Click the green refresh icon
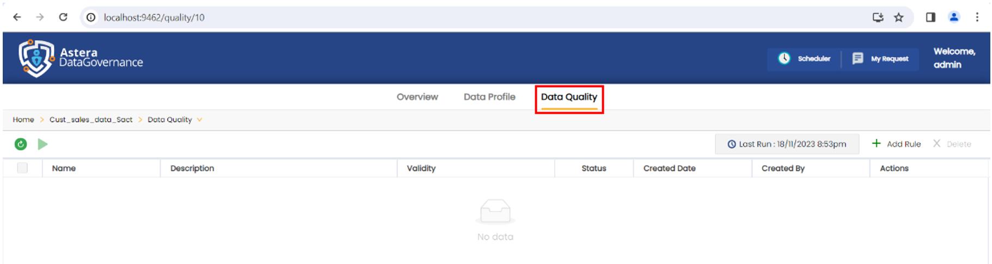 pos(21,144)
